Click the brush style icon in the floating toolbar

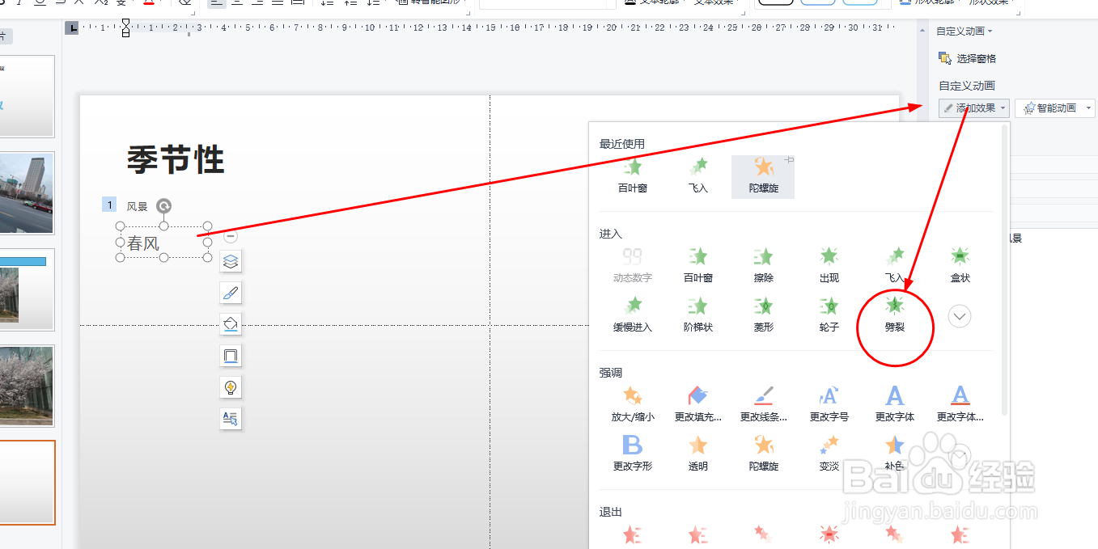point(231,293)
